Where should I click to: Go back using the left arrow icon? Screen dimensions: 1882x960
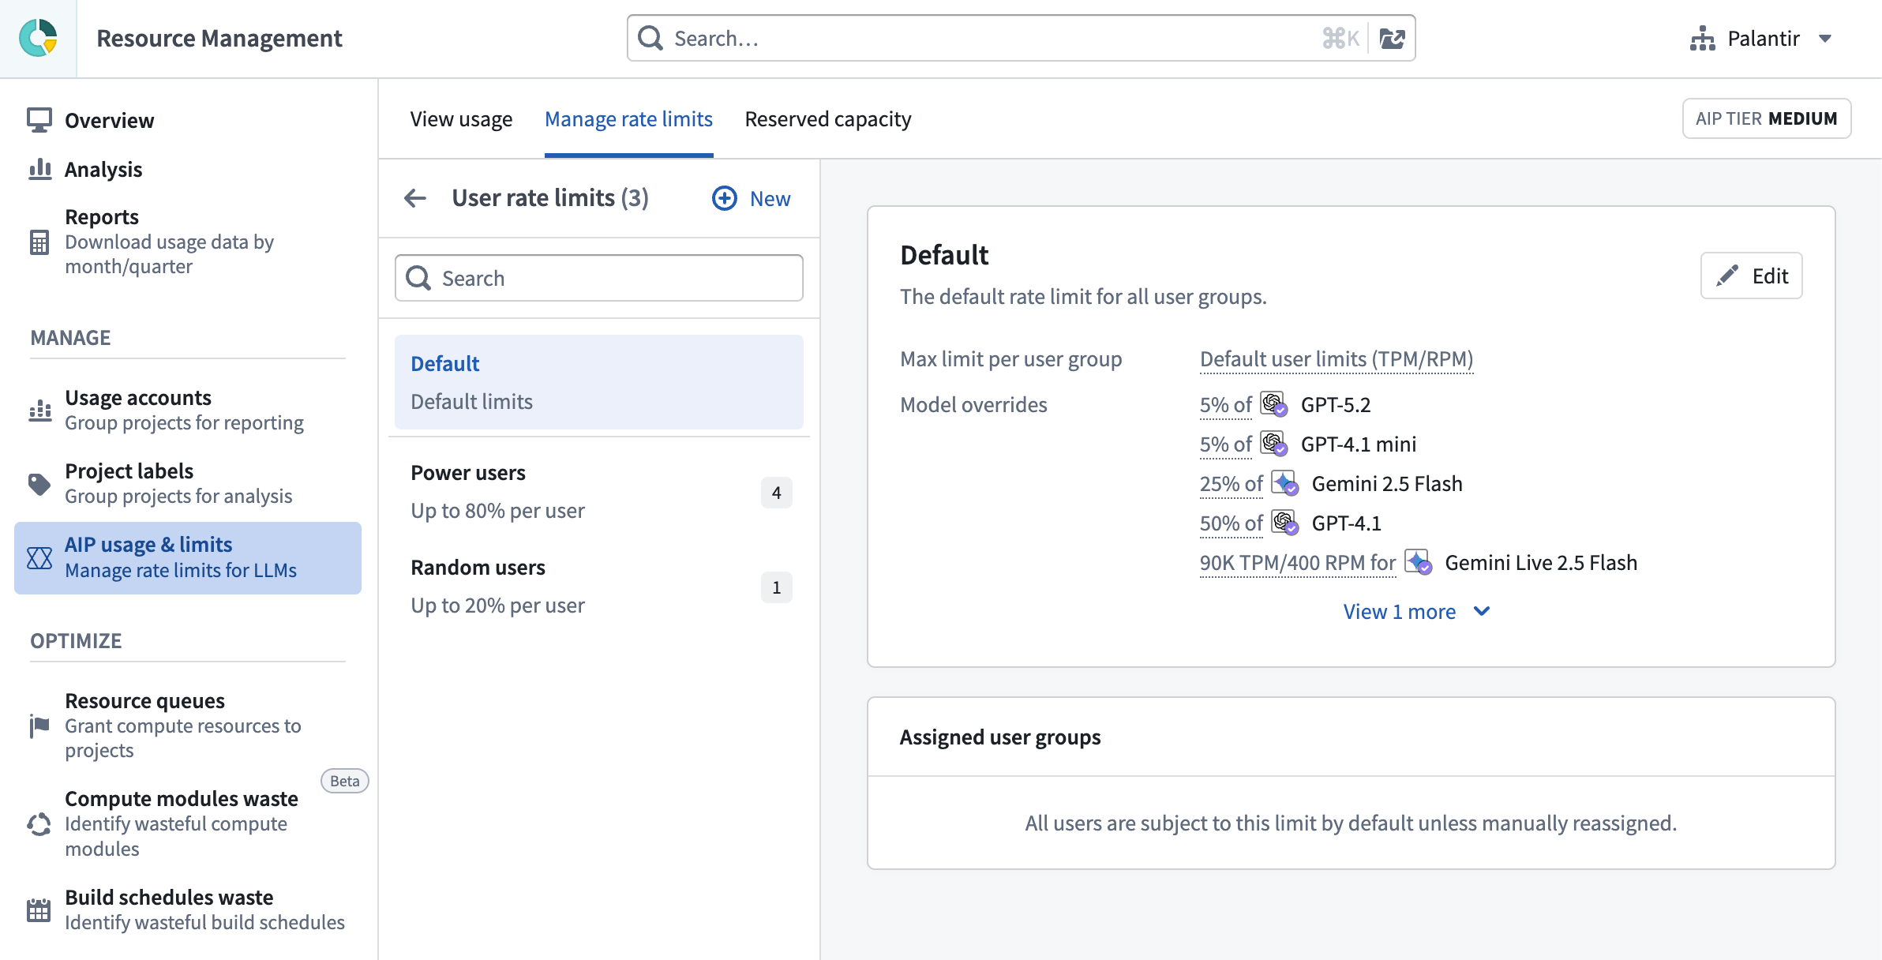pyautogui.click(x=415, y=198)
